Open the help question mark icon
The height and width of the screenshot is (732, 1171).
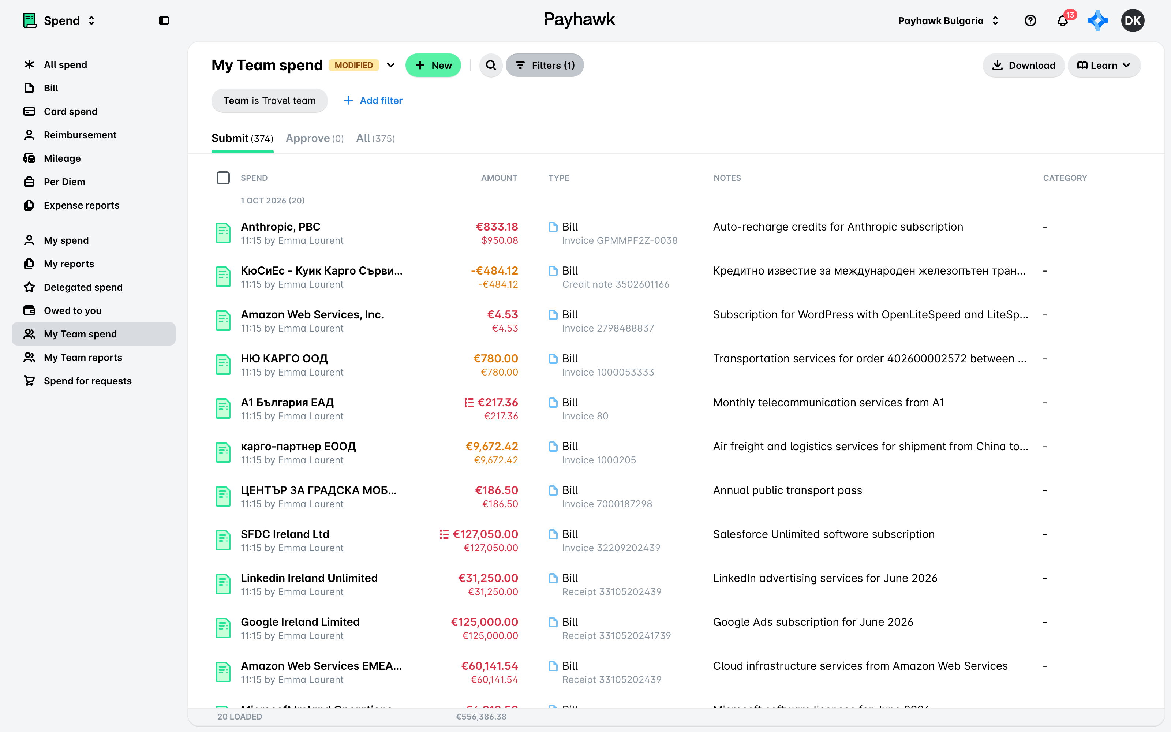(x=1030, y=20)
